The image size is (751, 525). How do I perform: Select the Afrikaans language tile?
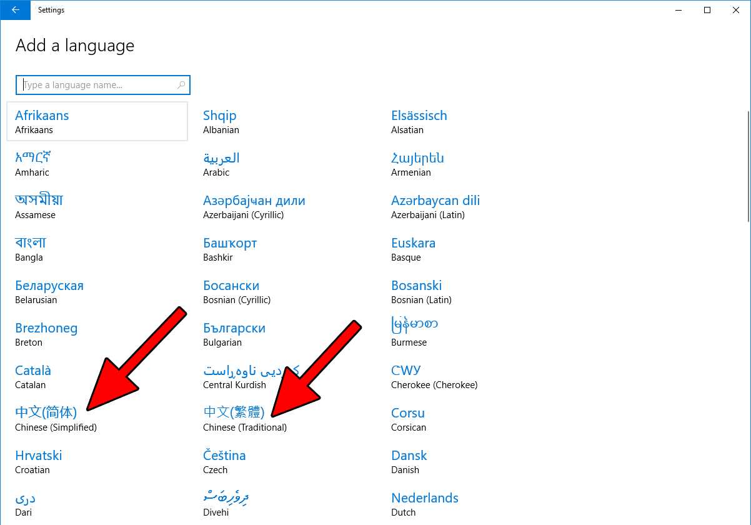[97, 122]
